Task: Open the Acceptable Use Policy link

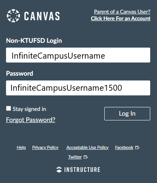Action: pyautogui.click(x=88, y=147)
